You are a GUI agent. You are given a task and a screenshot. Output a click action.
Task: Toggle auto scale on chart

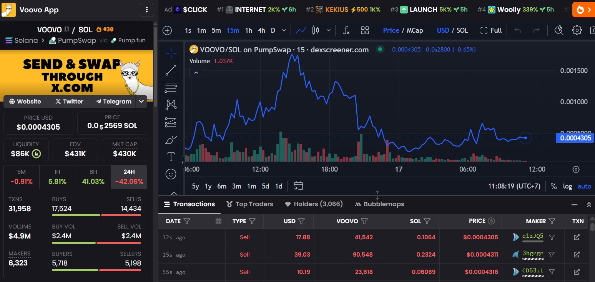584,186
